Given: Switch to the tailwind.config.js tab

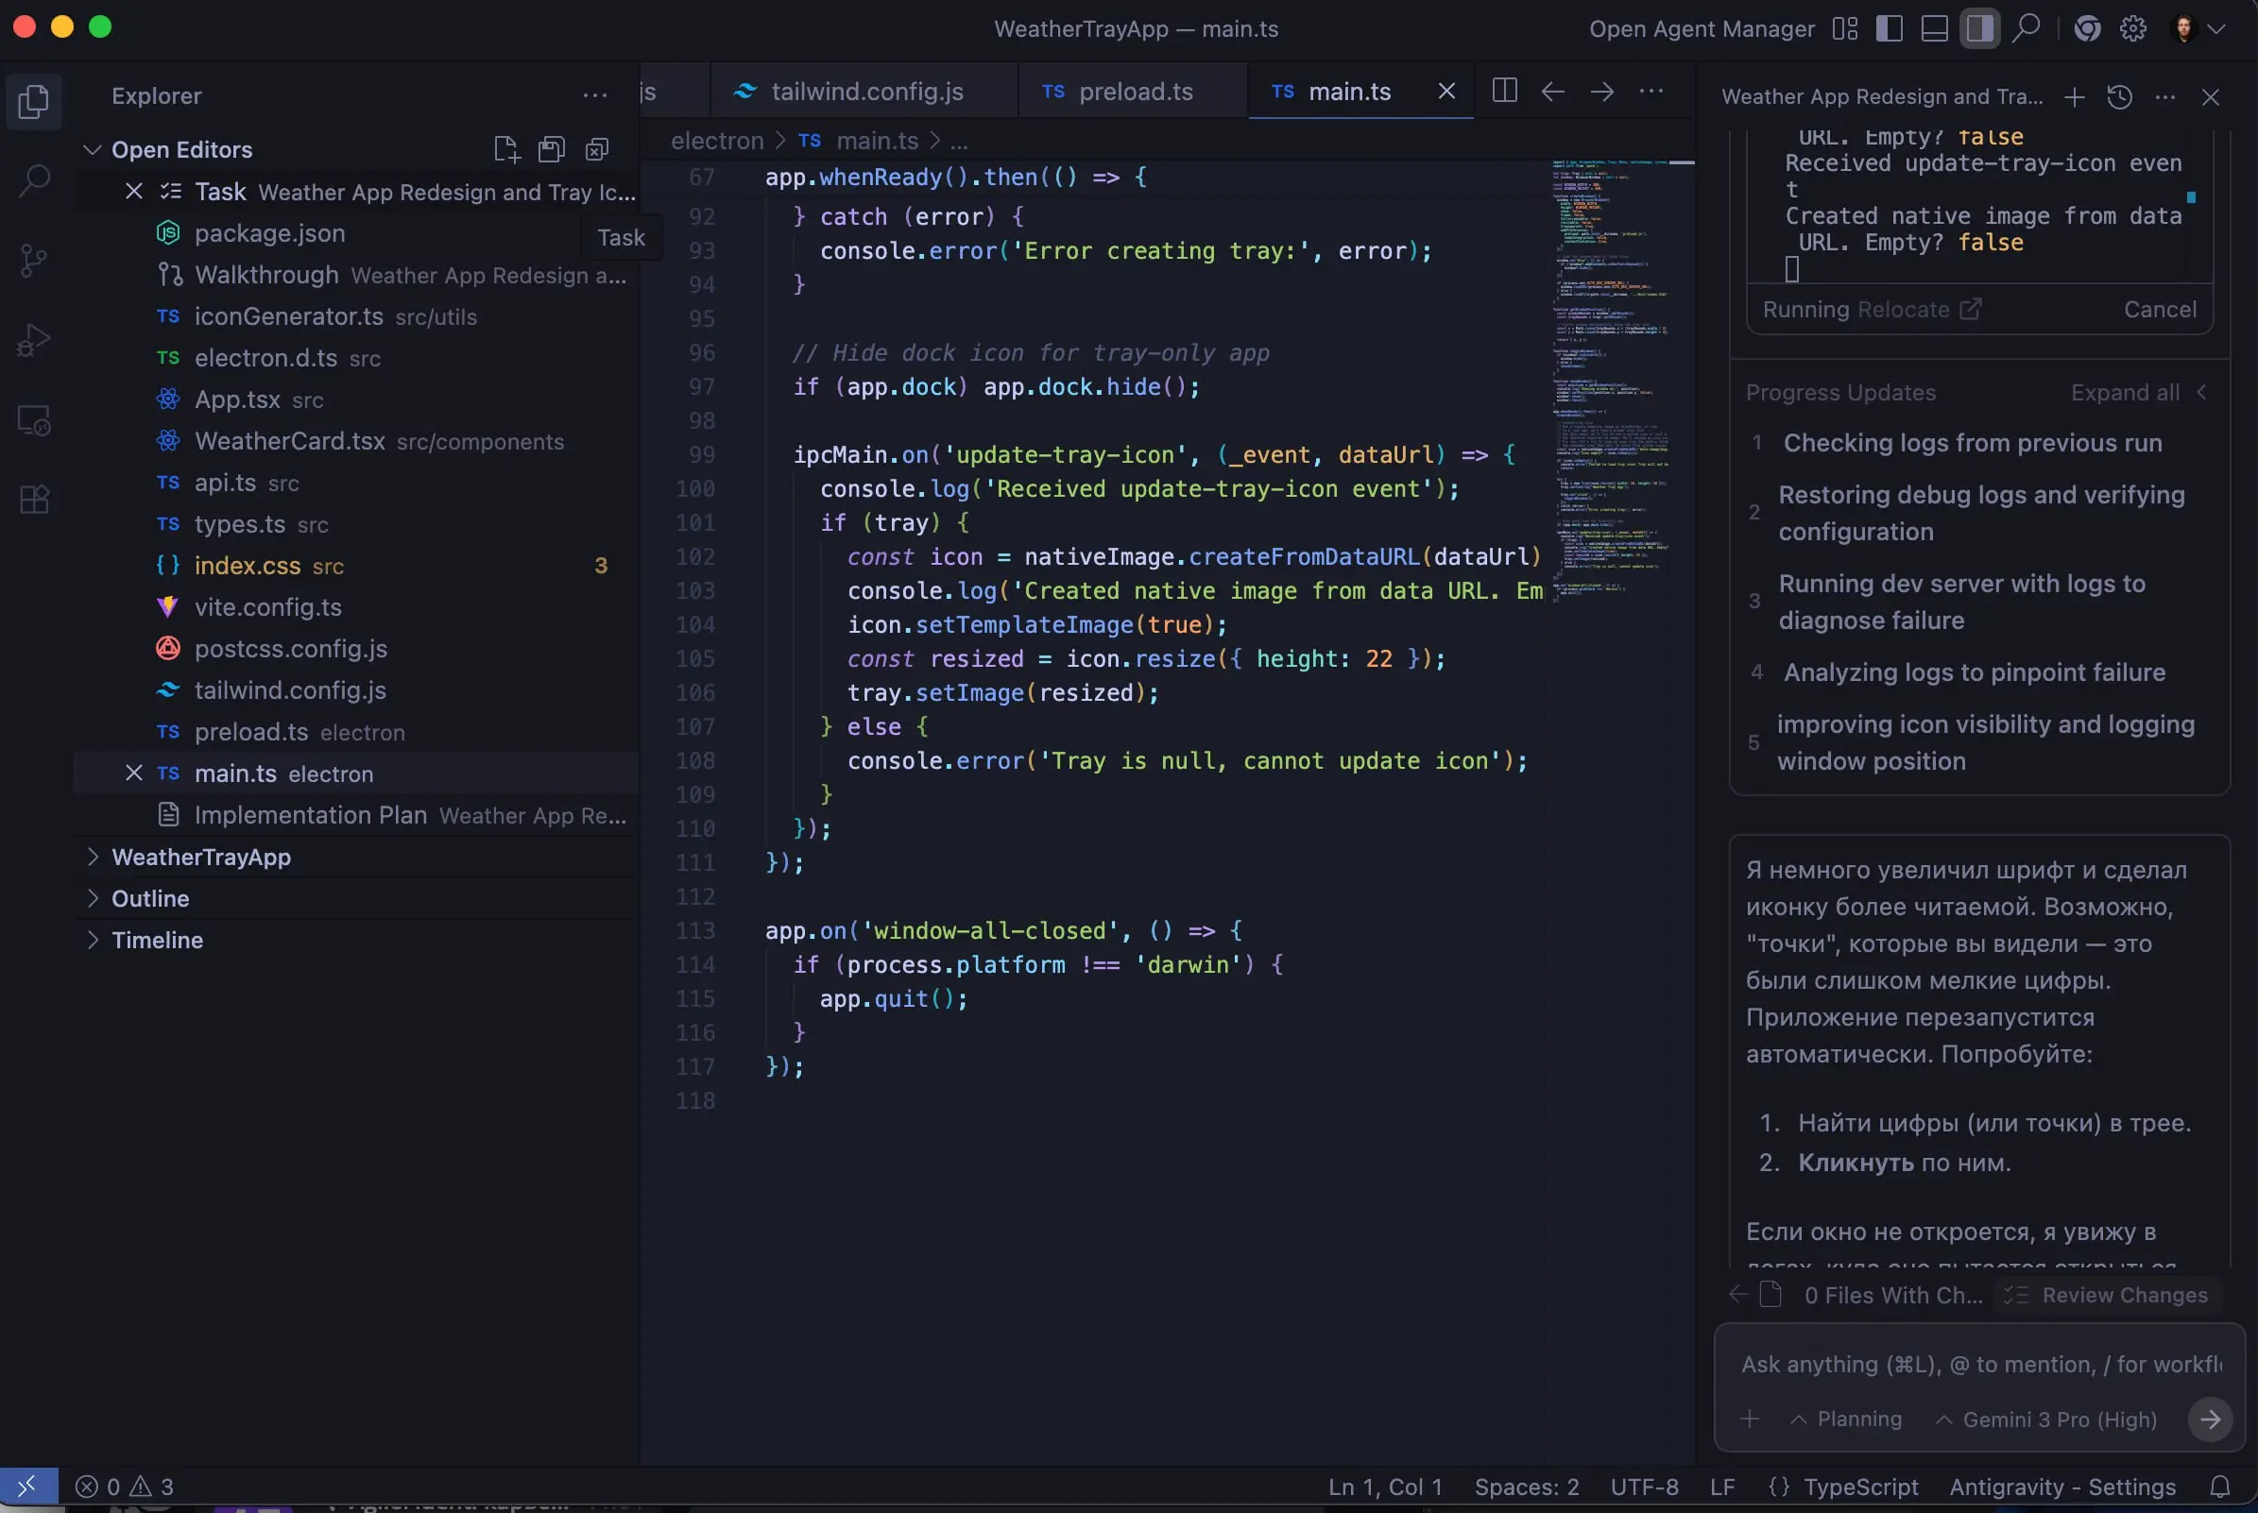Looking at the screenshot, I should point(866,92).
